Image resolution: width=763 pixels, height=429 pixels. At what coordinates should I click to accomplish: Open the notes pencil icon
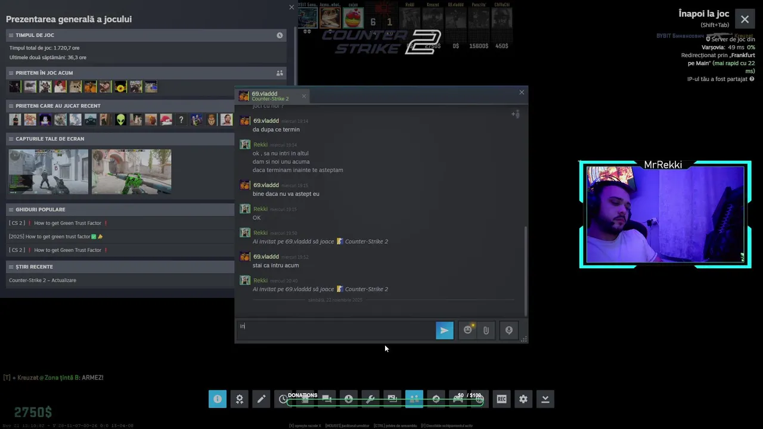click(261, 399)
